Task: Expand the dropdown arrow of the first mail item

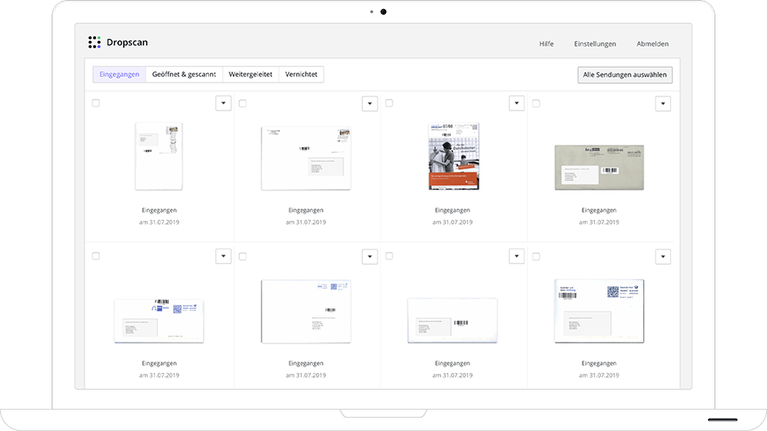Action: coord(223,103)
